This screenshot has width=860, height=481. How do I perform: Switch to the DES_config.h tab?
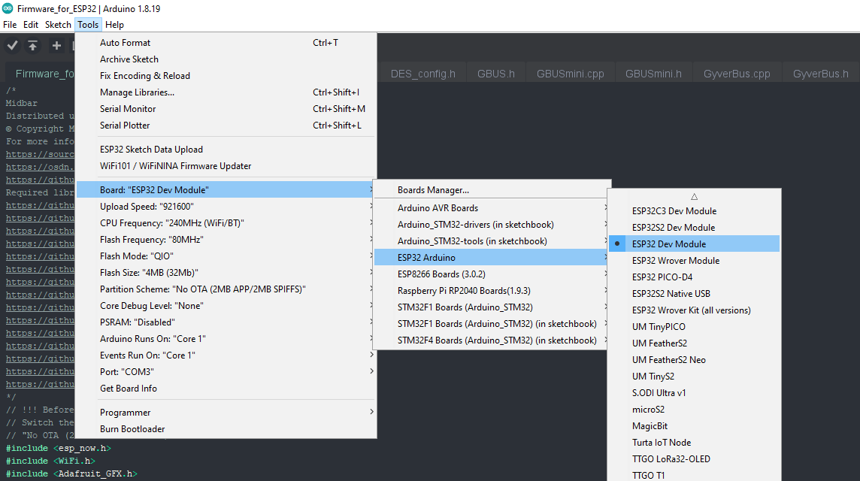click(x=423, y=74)
